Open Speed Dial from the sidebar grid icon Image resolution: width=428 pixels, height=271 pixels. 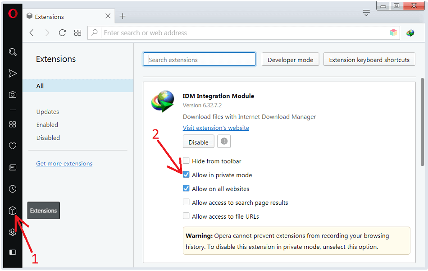pos(13,124)
